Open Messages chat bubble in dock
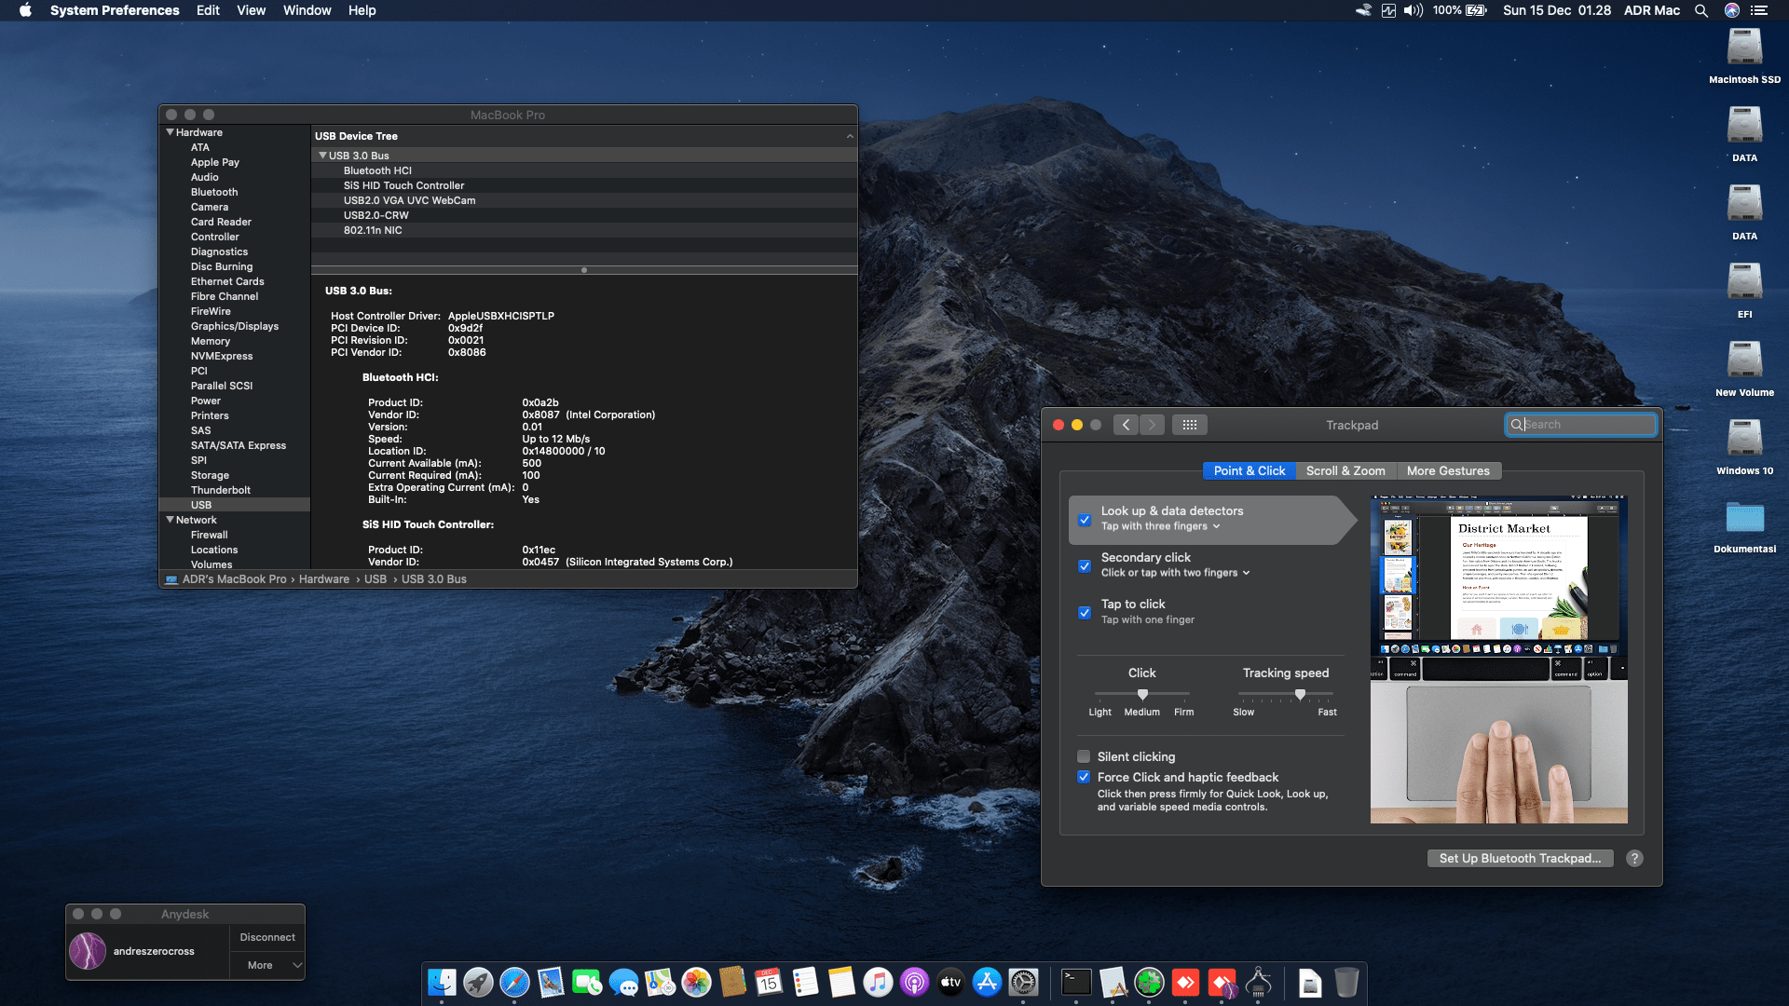This screenshot has width=1789, height=1006. click(623, 982)
